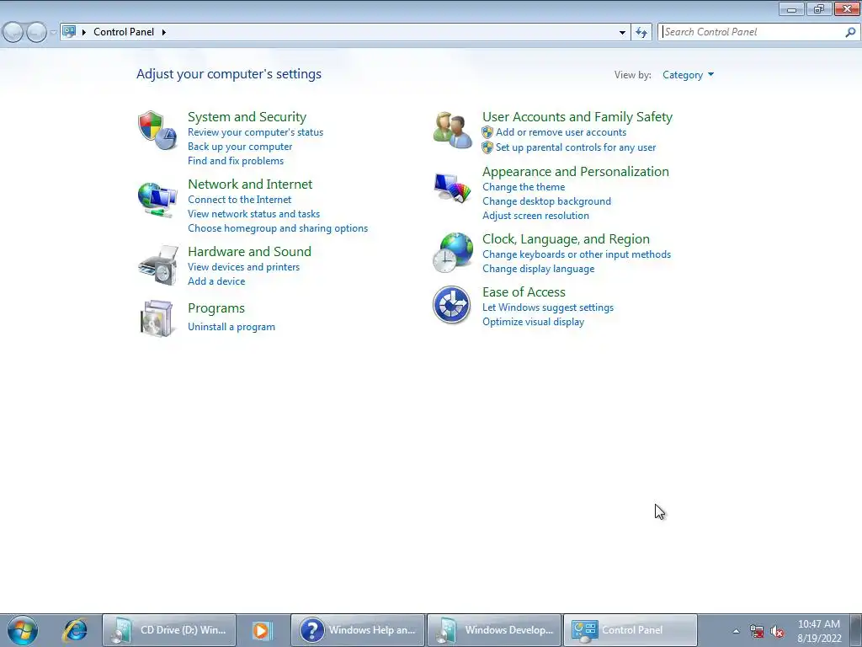The height and width of the screenshot is (647, 862).
Task: Click shield icon beside Add or remove user accounts
Action: click(487, 132)
